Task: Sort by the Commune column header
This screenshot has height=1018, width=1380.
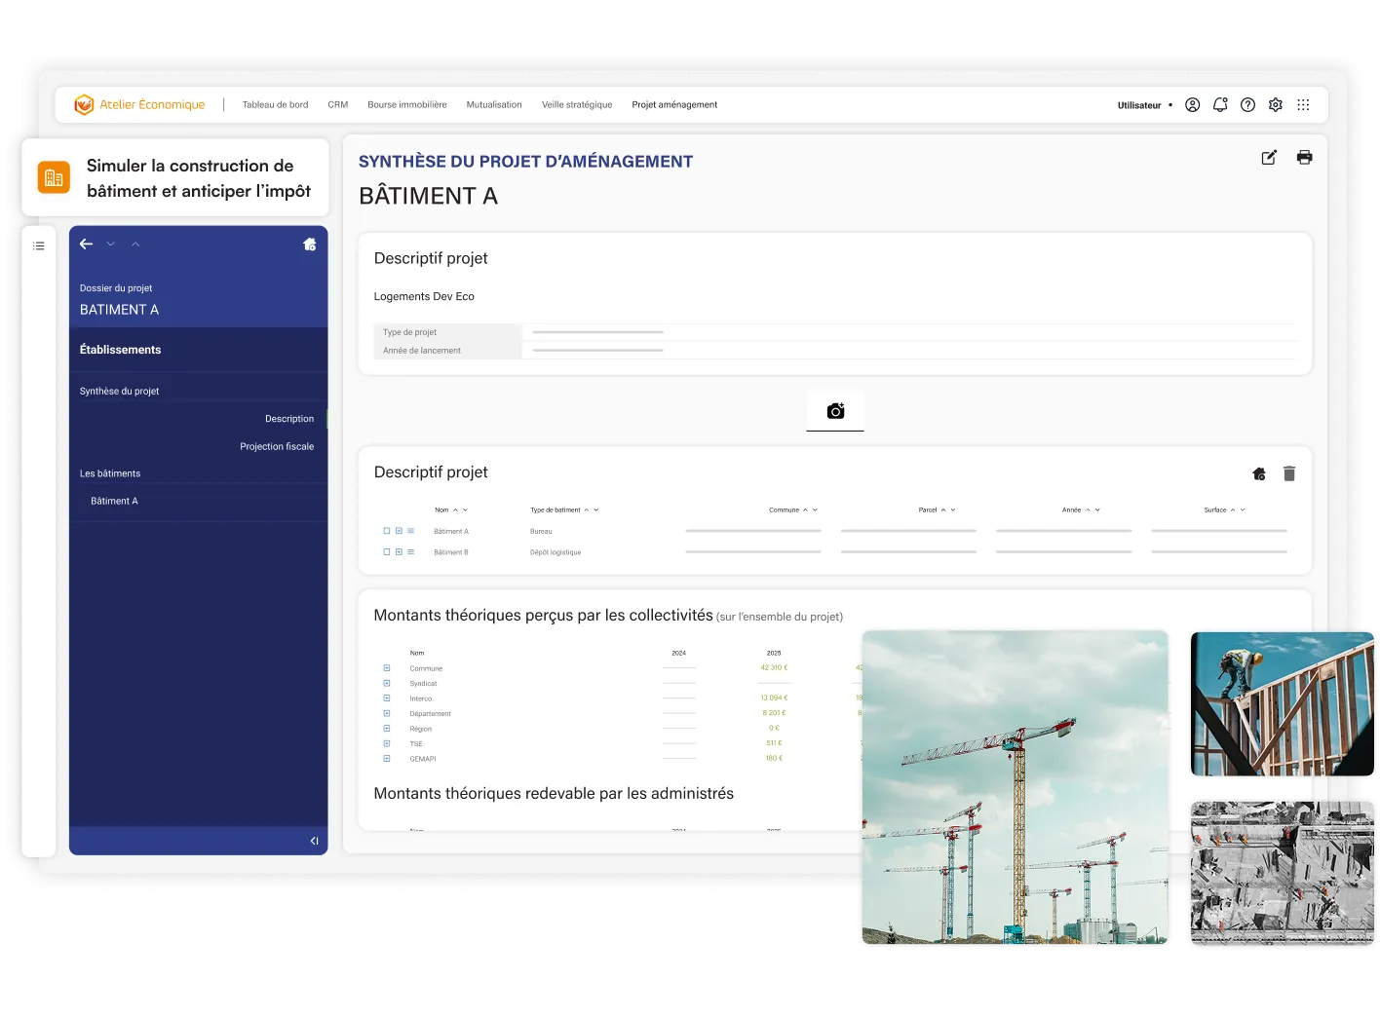Action: pos(793,509)
